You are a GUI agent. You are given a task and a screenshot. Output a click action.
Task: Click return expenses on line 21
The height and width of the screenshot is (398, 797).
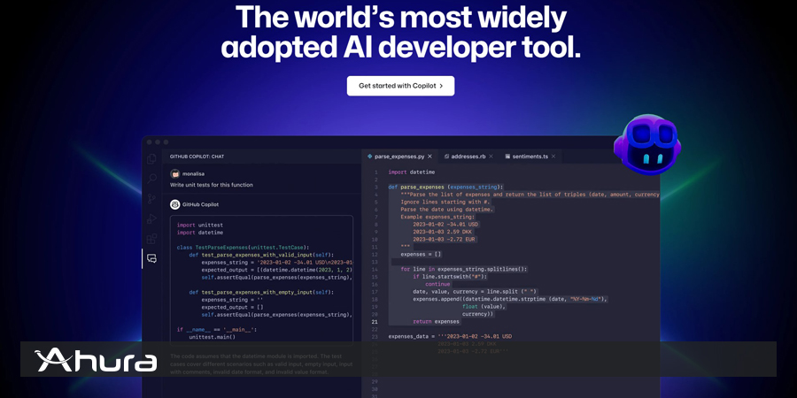[436, 321]
